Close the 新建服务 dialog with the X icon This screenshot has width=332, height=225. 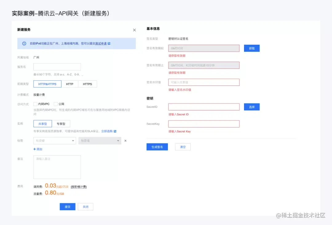click(x=134, y=30)
